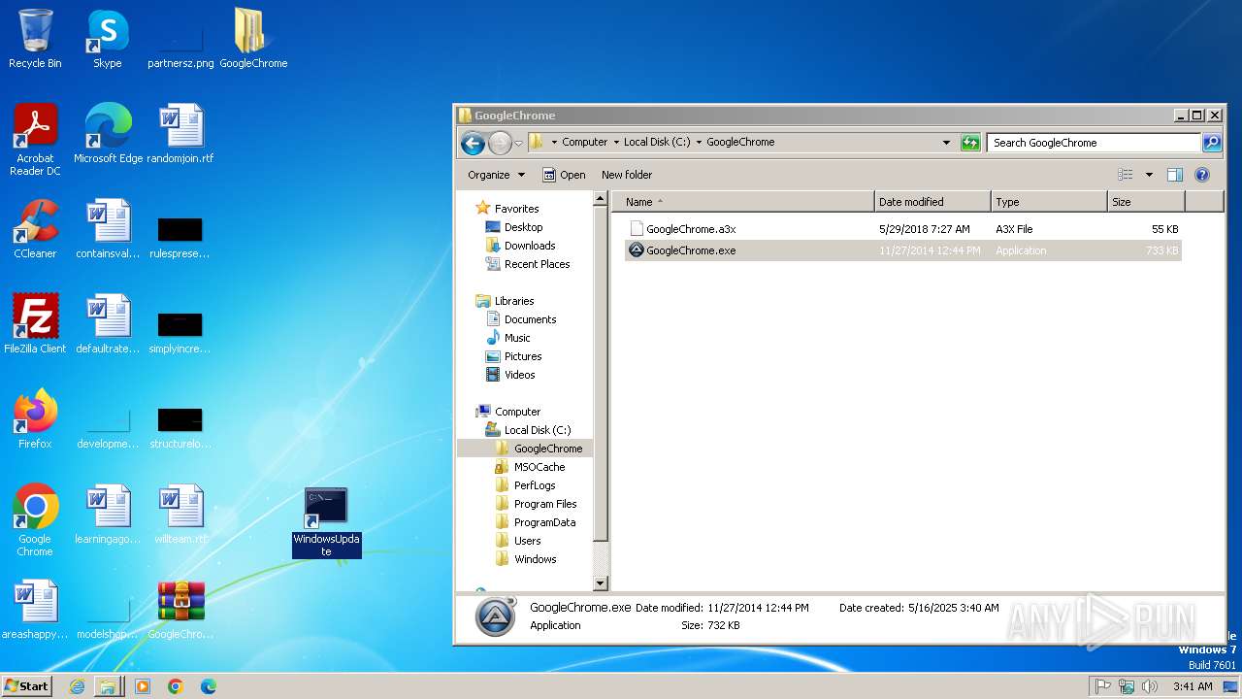This screenshot has height=699, width=1242.
Task: Click the Start button
Action: (x=27, y=686)
